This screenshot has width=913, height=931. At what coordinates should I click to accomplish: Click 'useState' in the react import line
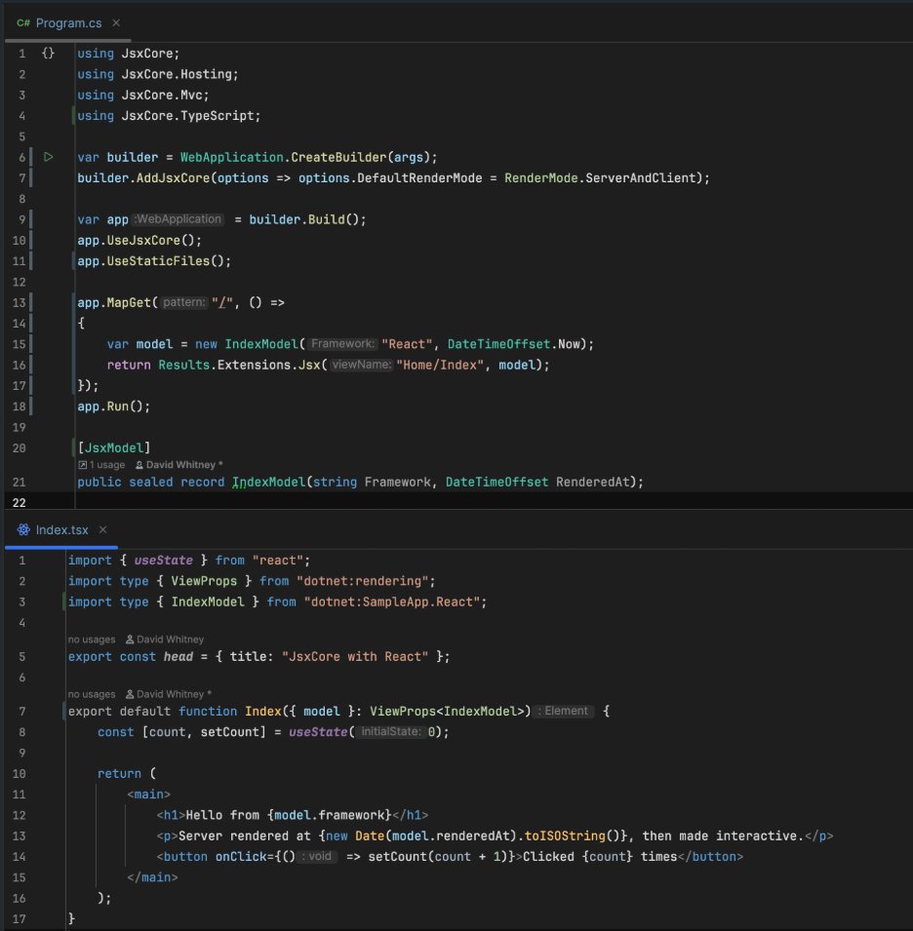click(x=163, y=561)
